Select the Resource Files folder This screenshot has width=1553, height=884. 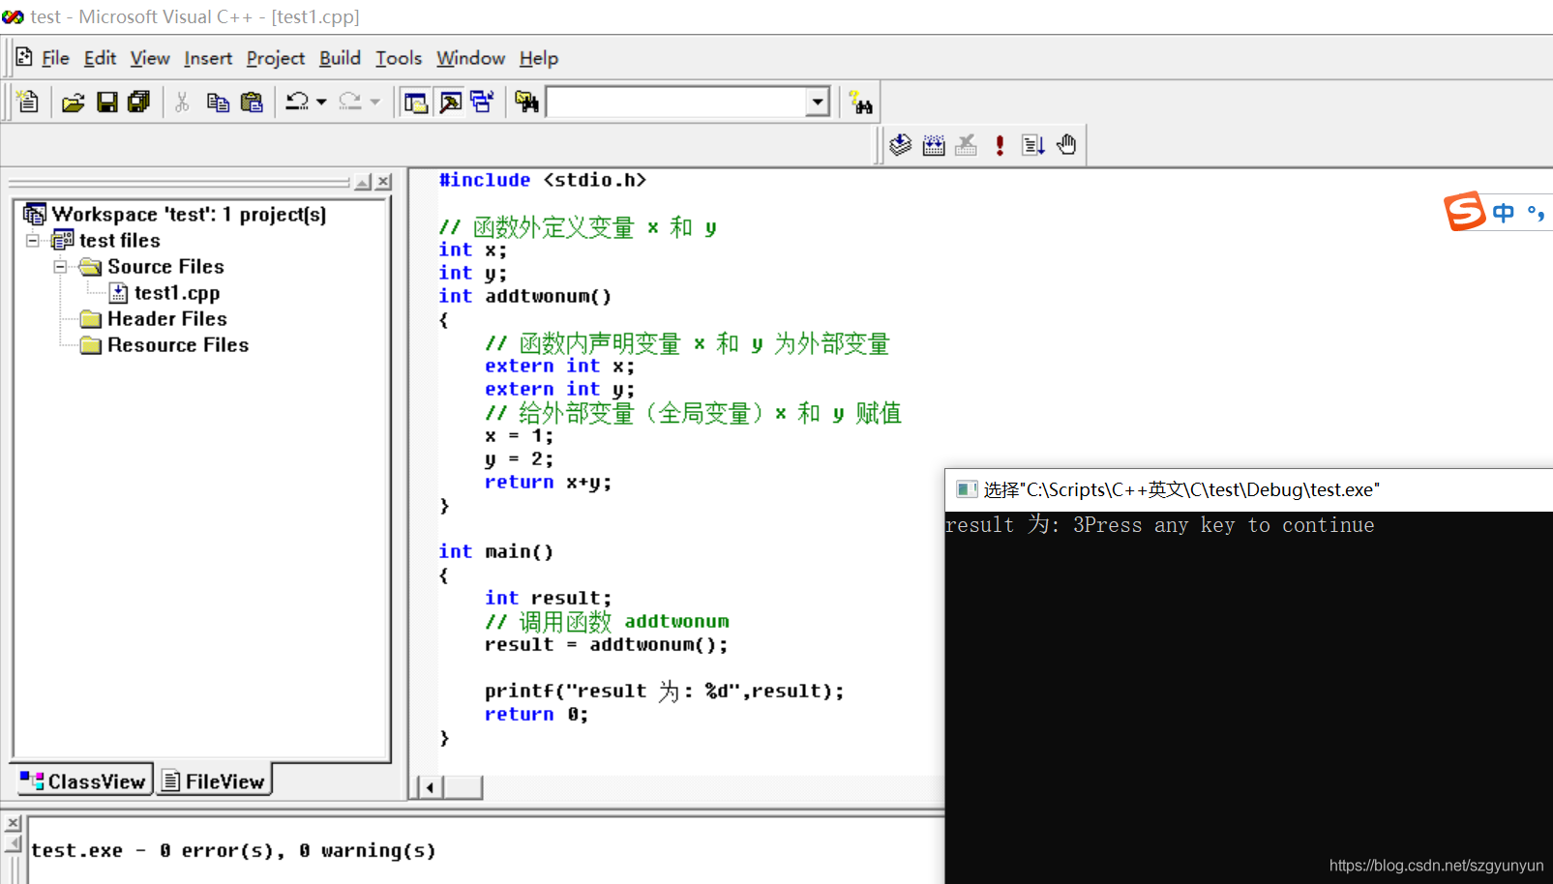[x=178, y=344]
